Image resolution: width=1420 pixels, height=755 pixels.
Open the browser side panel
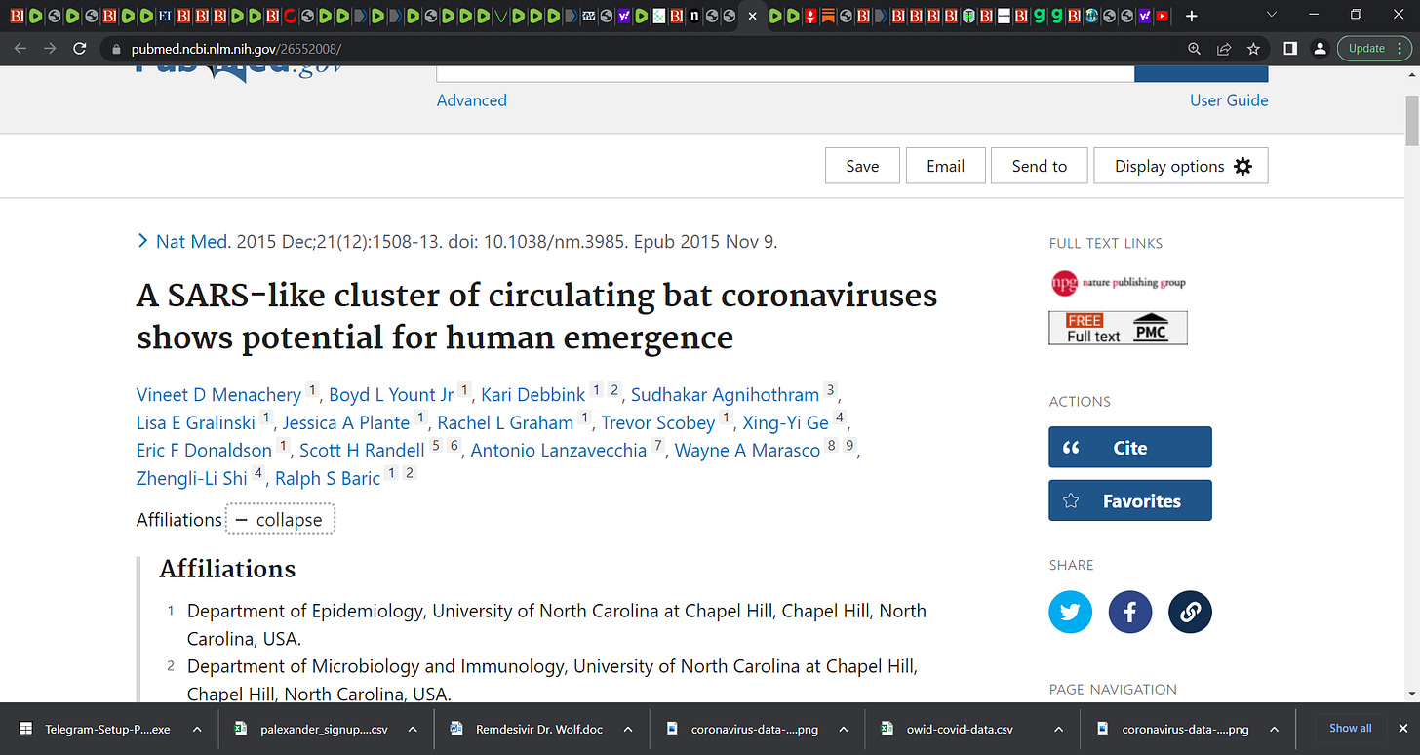click(x=1289, y=49)
